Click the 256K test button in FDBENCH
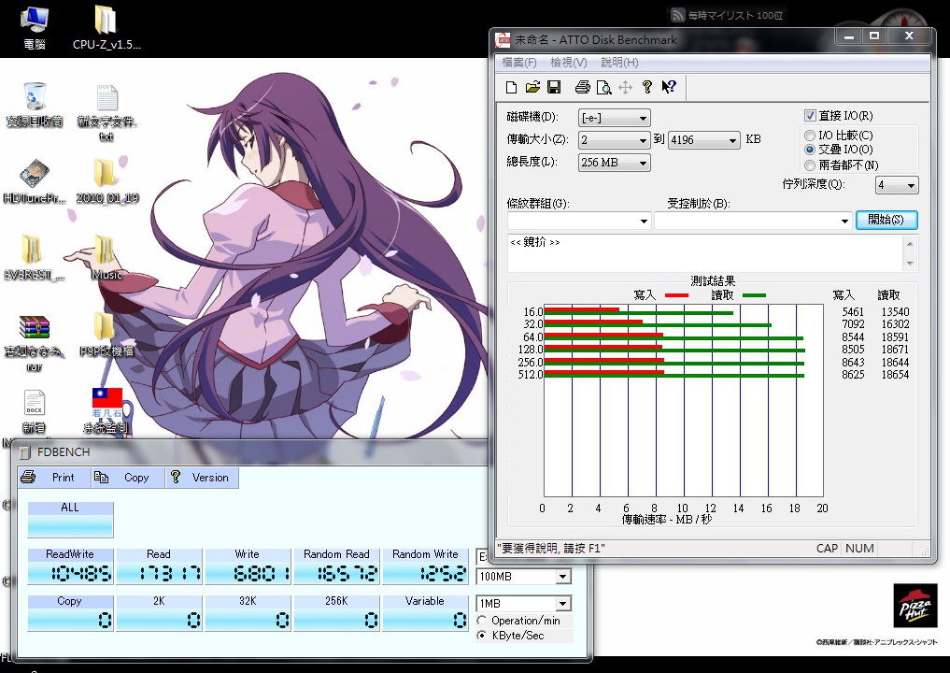This screenshot has width=950, height=673. [336, 613]
